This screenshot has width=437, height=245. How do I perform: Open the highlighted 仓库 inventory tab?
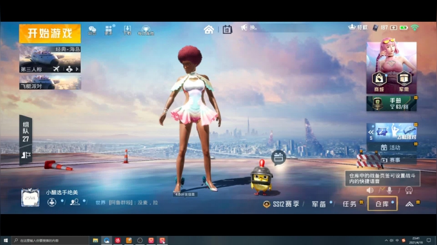(x=382, y=204)
